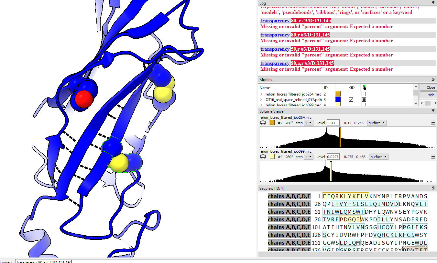This screenshot has height=263, width=437.
Task: Uncheck visibility of OT16_real_space_refined_057.pdb
Action: click(351, 100)
